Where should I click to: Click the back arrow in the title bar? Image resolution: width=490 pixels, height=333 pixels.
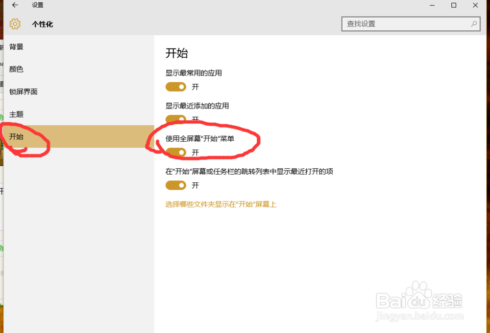15,5
